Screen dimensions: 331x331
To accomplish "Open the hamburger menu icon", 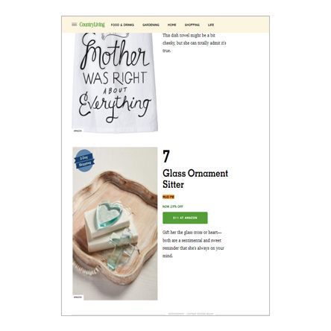I will click(75, 25).
